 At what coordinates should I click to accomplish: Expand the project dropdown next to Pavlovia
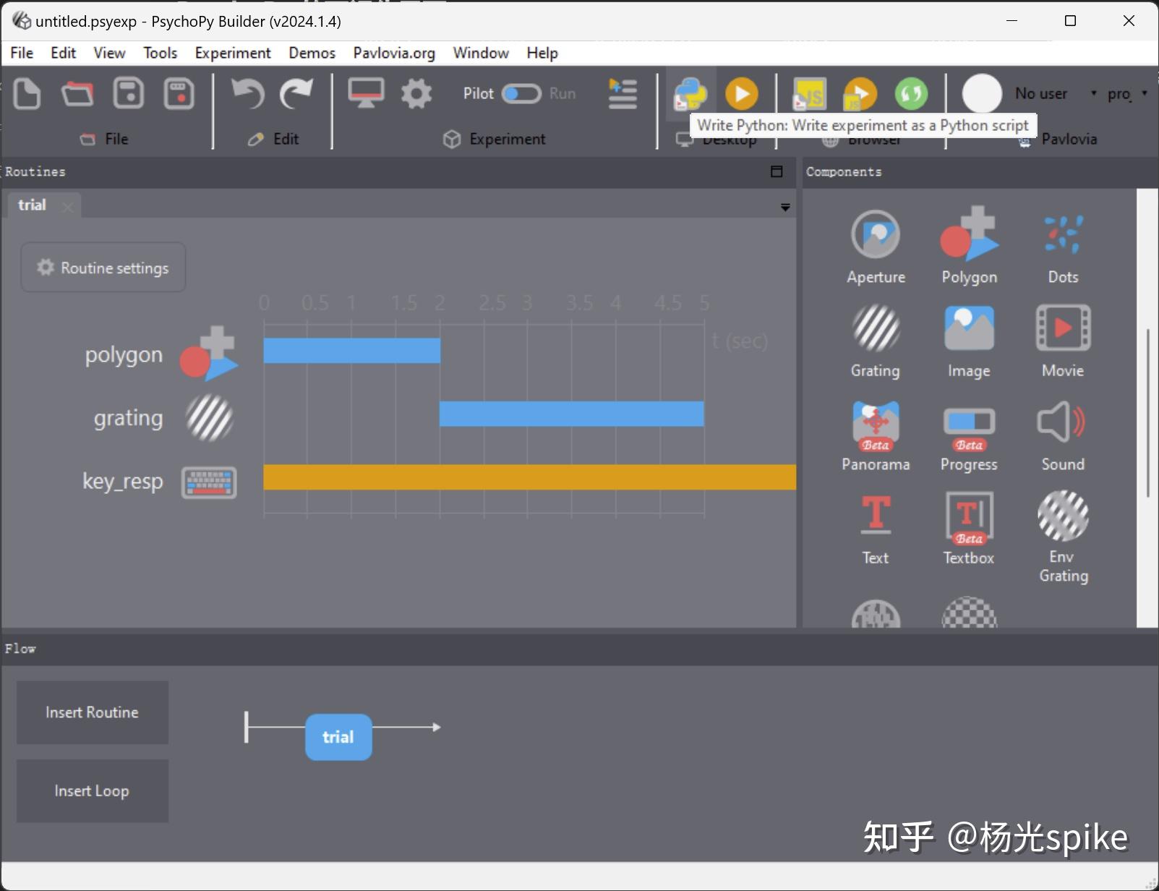[1145, 93]
